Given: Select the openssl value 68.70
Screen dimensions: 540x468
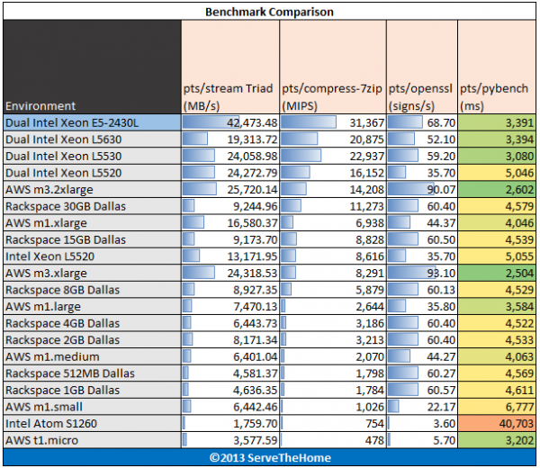Looking at the screenshot, I should click(422, 122).
